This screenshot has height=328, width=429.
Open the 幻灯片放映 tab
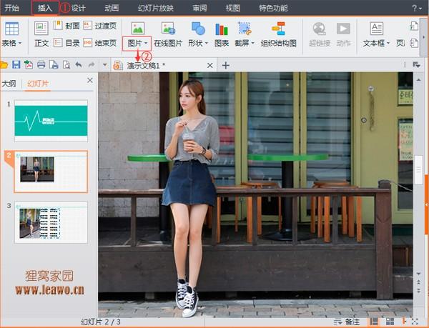click(x=156, y=8)
